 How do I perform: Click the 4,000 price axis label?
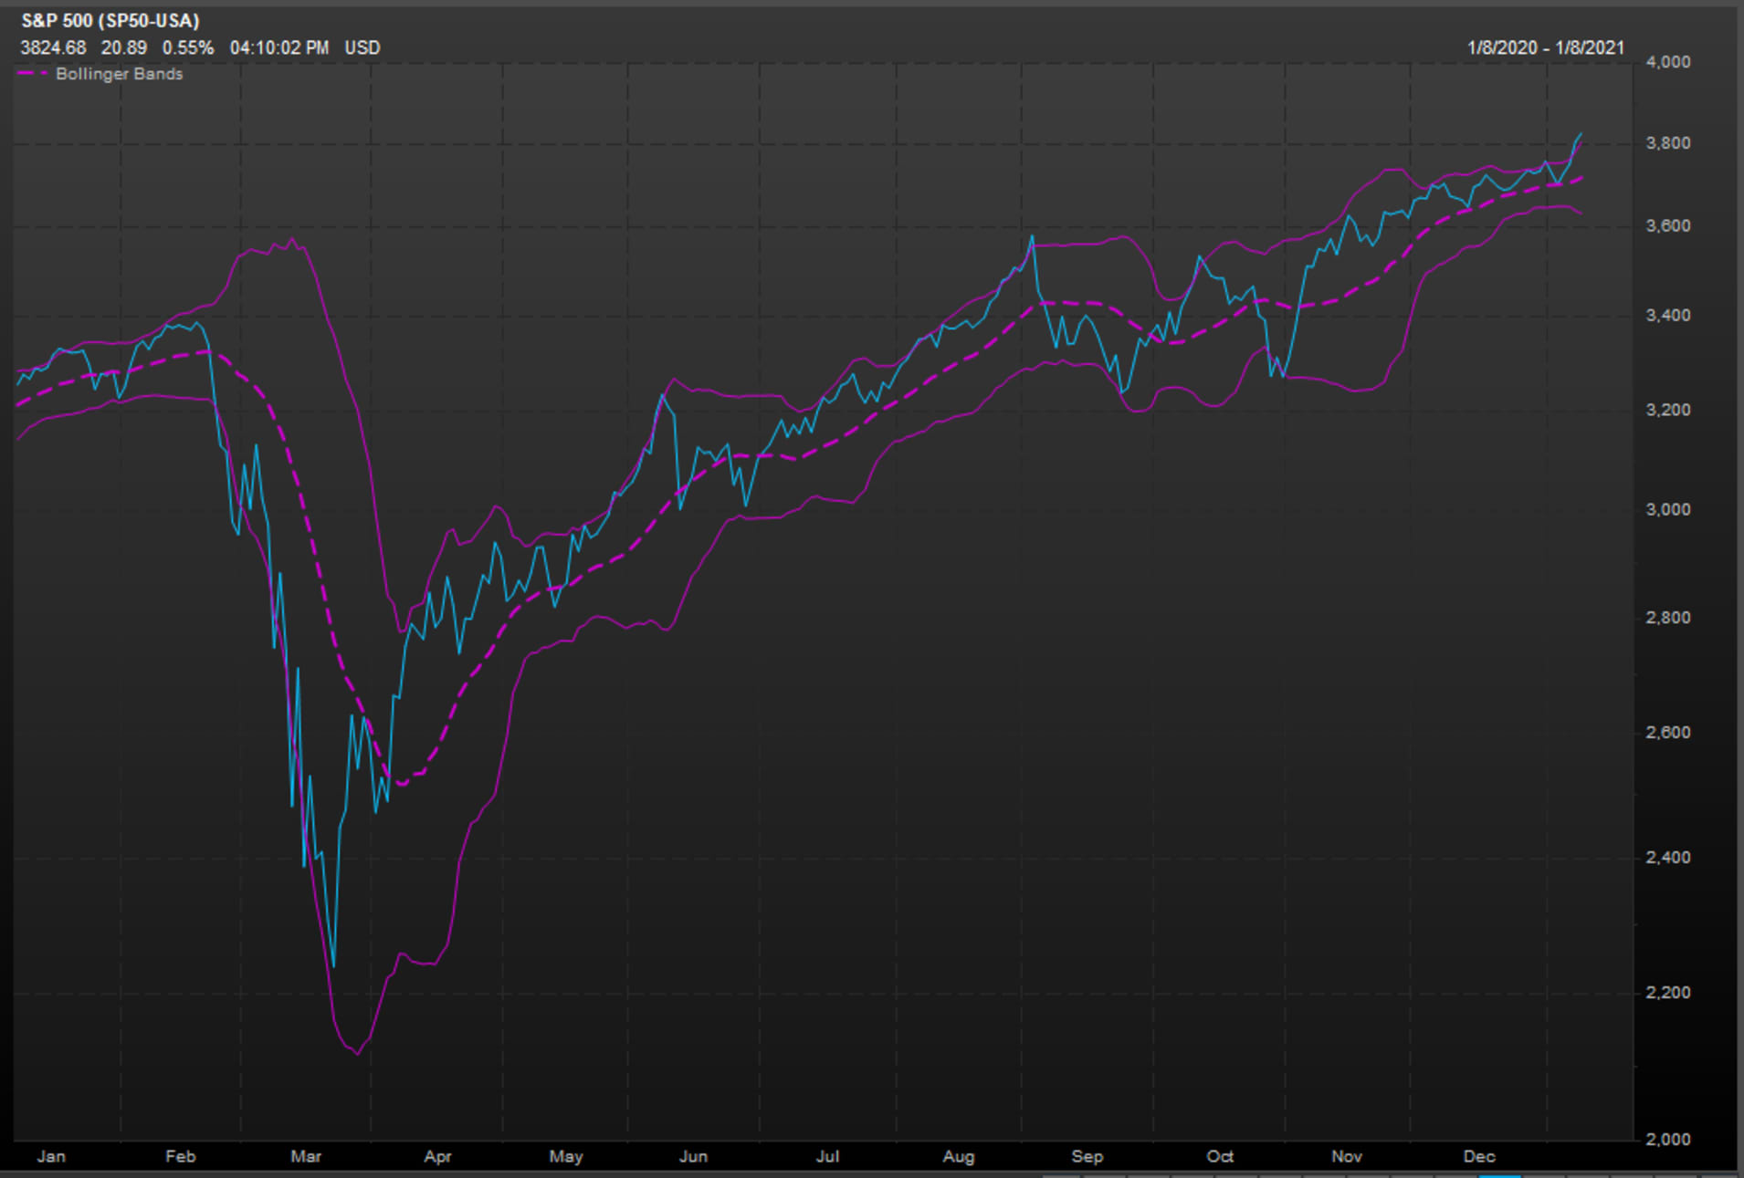[1668, 62]
